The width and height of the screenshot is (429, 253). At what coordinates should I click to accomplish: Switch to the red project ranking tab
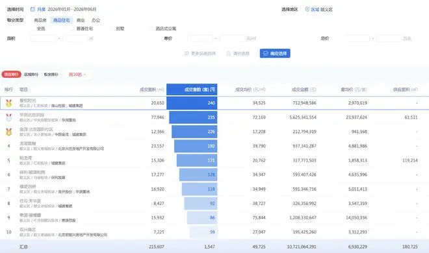[x=12, y=75]
